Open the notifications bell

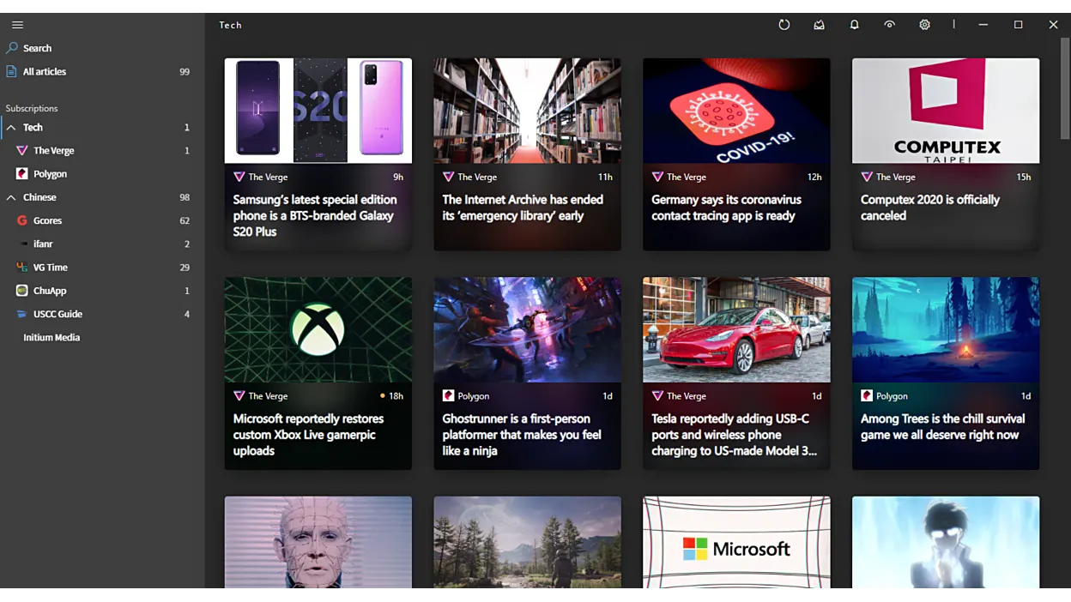(x=854, y=25)
